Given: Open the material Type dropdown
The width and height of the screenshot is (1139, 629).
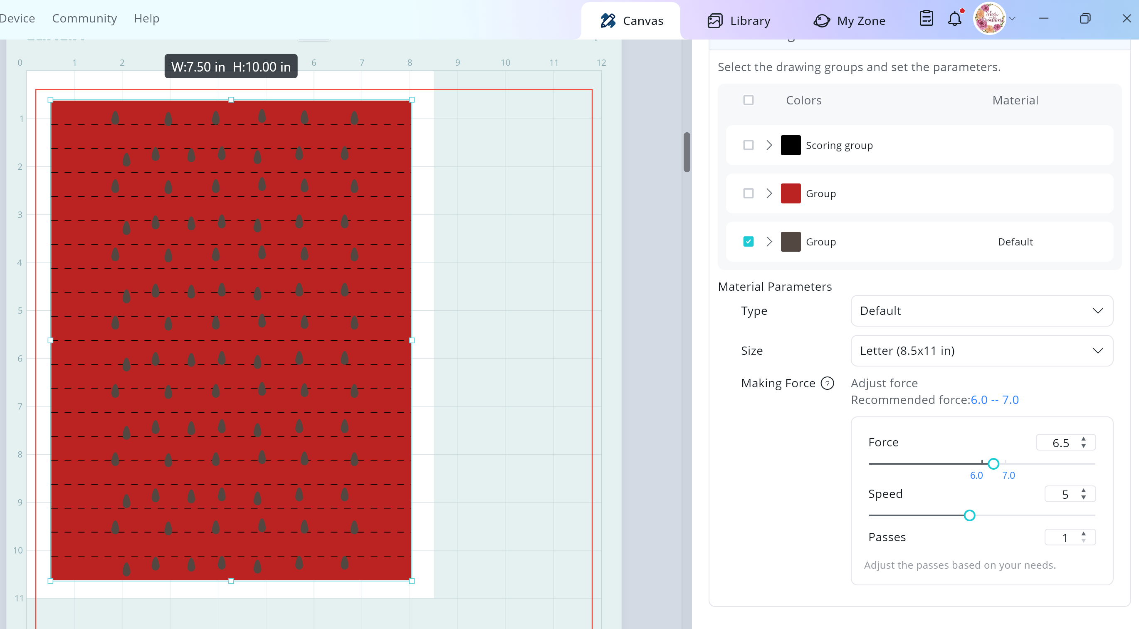Looking at the screenshot, I should coord(981,311).
